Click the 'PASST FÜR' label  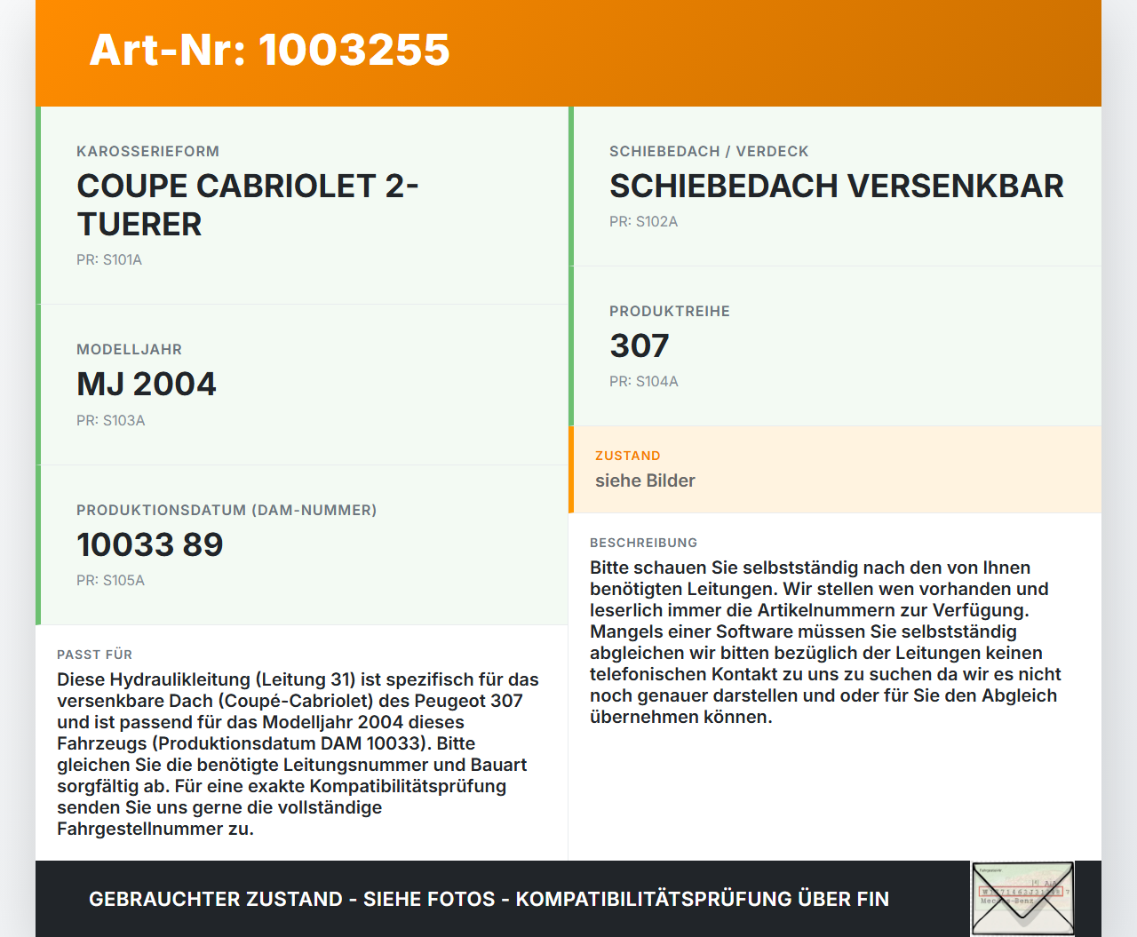[x=95, y=655]
